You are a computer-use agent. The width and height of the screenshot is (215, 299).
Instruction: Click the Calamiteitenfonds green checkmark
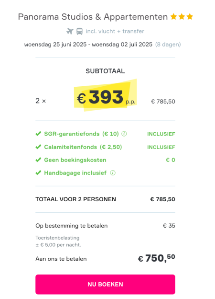38,147
